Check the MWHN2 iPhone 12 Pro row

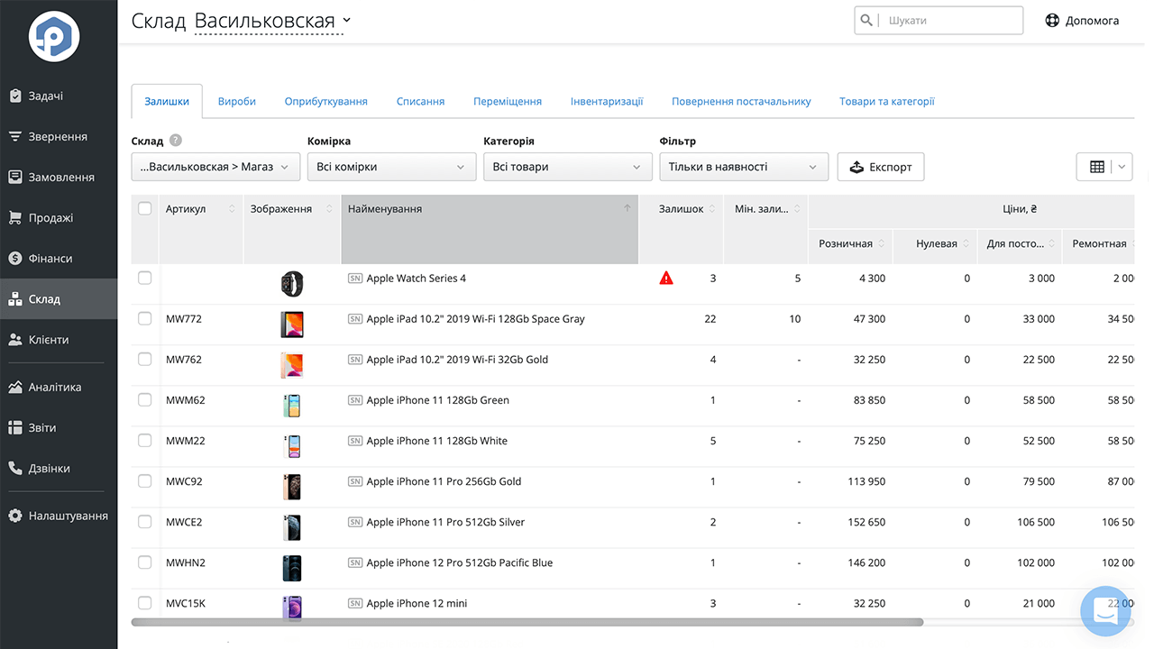(145, 562)
